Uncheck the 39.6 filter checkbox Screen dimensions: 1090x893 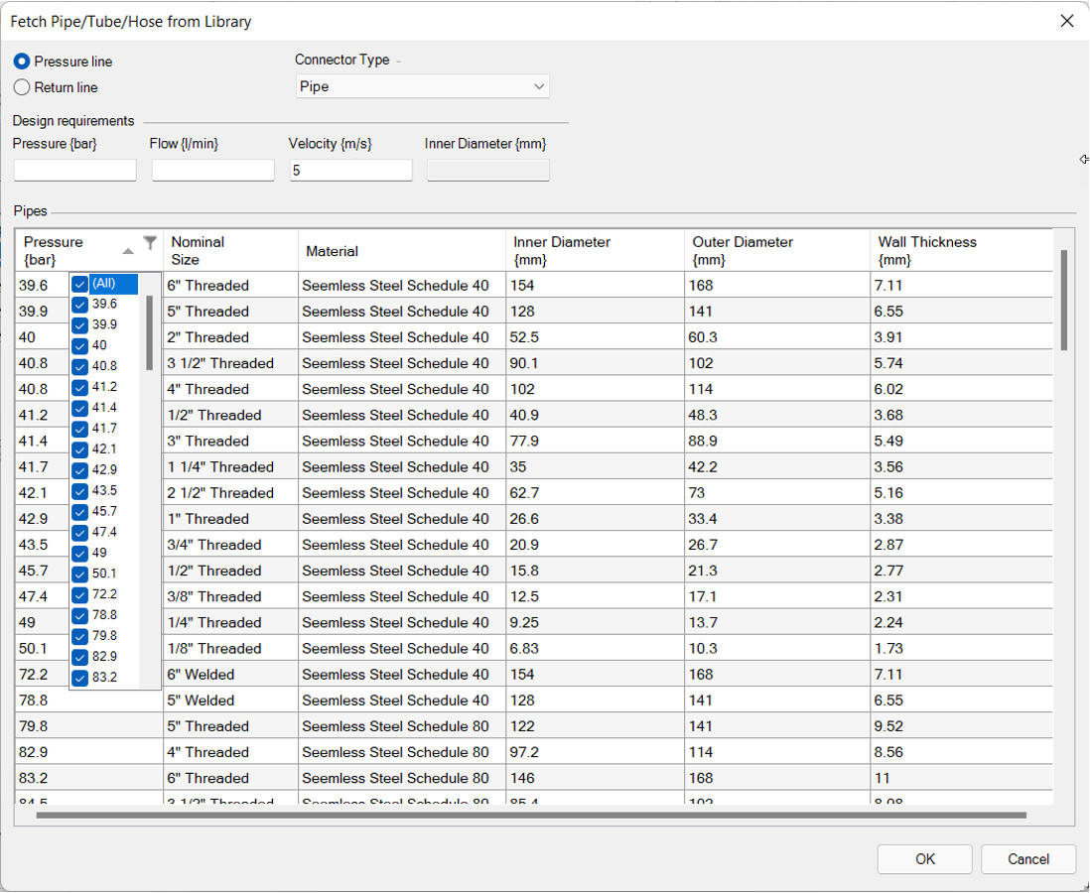click(x=80, y=305)
